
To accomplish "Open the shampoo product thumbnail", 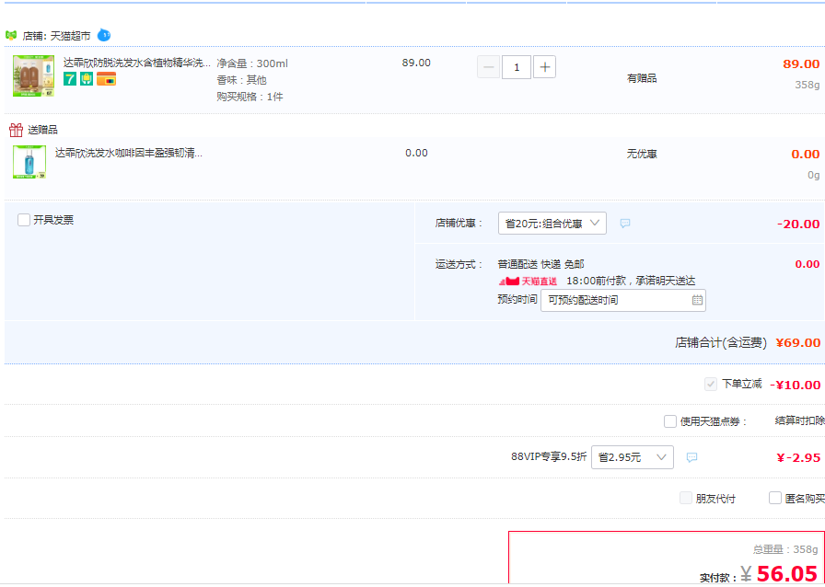I will tap(33, 75).
